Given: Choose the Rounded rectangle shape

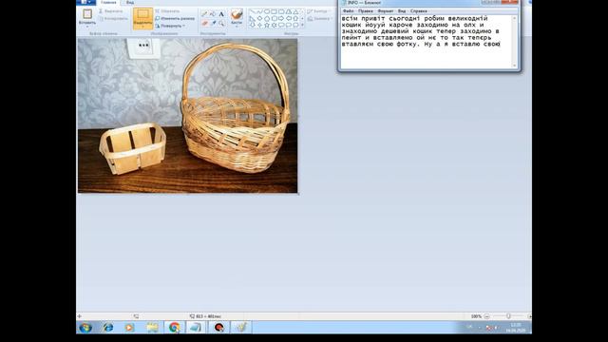Looking at the screenshot, I should (281, 11).
